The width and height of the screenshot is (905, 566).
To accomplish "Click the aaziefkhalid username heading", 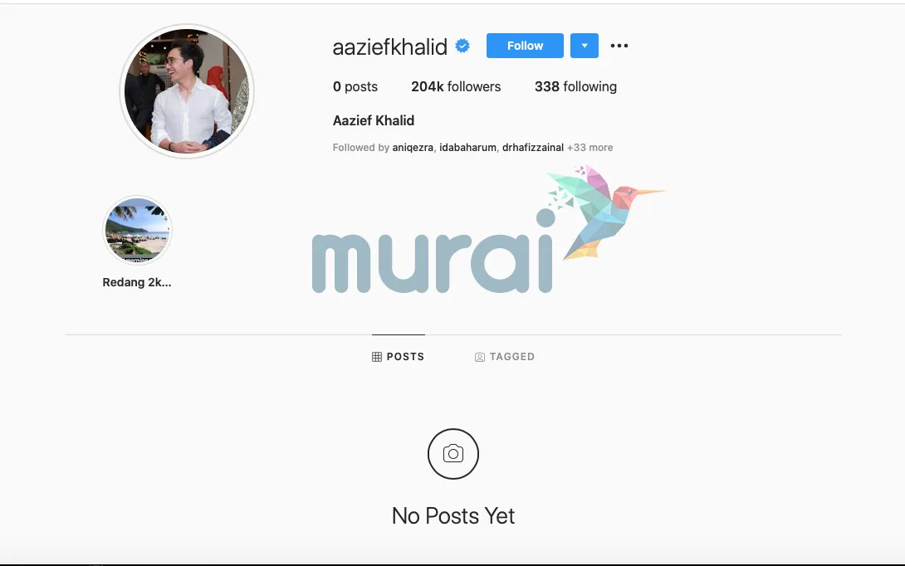I will (389, 46).
